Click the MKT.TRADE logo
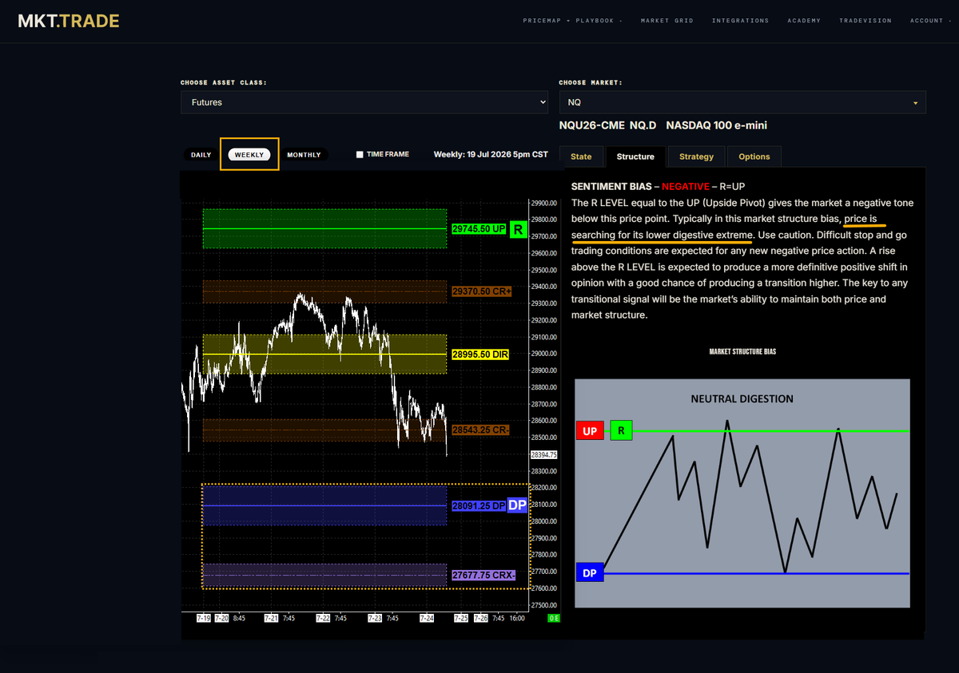Screen dimensions: 959x673 (69, 21)
